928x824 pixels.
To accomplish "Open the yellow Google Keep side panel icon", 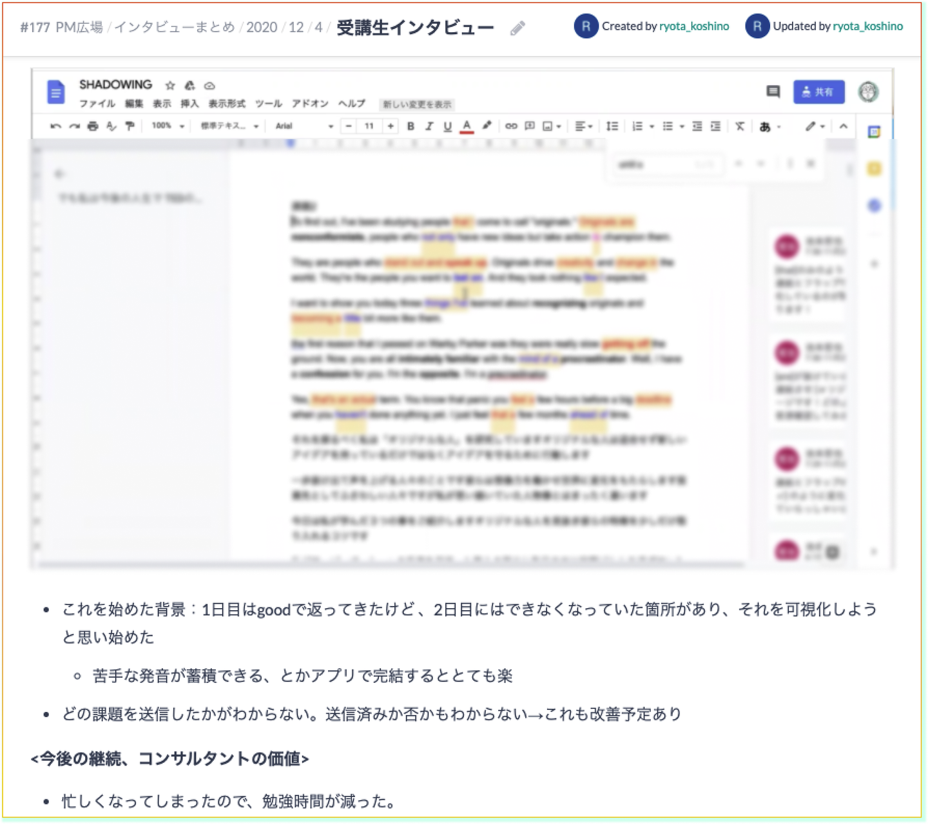I will pos(874,169).
